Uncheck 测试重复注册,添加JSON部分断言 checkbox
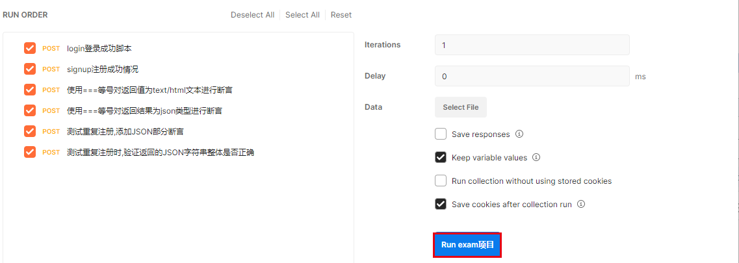This screenshot has width=739, height=263. point(30,131)
